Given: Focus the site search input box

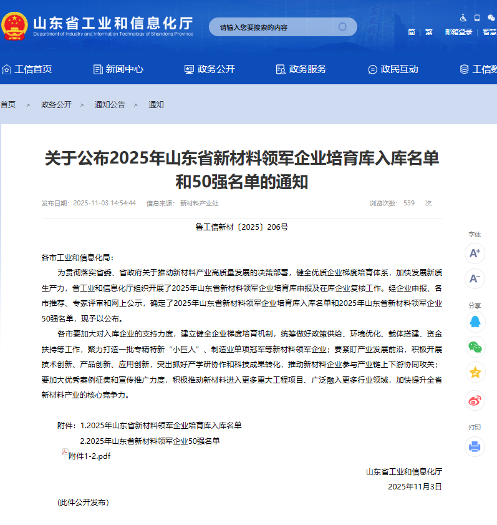Looking at the screenshot, I should [274, 27].
